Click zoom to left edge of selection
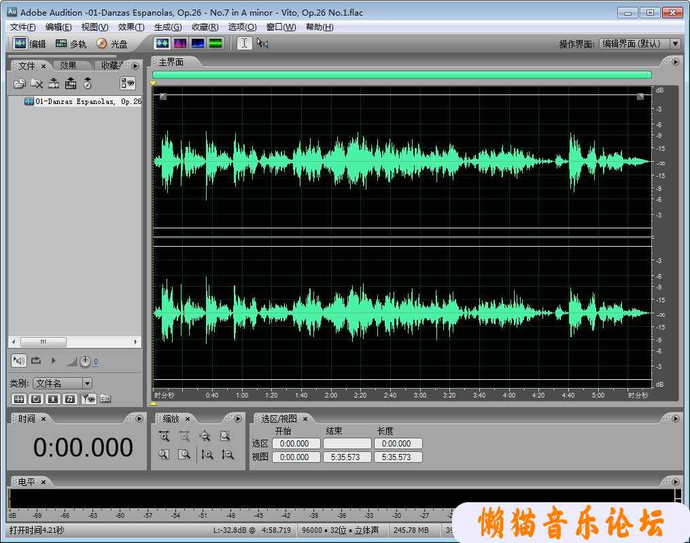The width and height of the screenshot is (690, 543). click(x=164, y=455)
